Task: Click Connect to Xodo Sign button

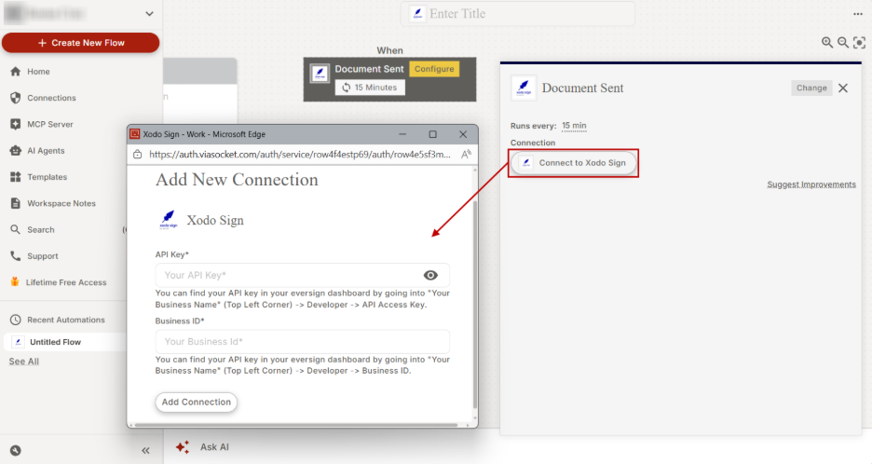Action: [573, 163]
